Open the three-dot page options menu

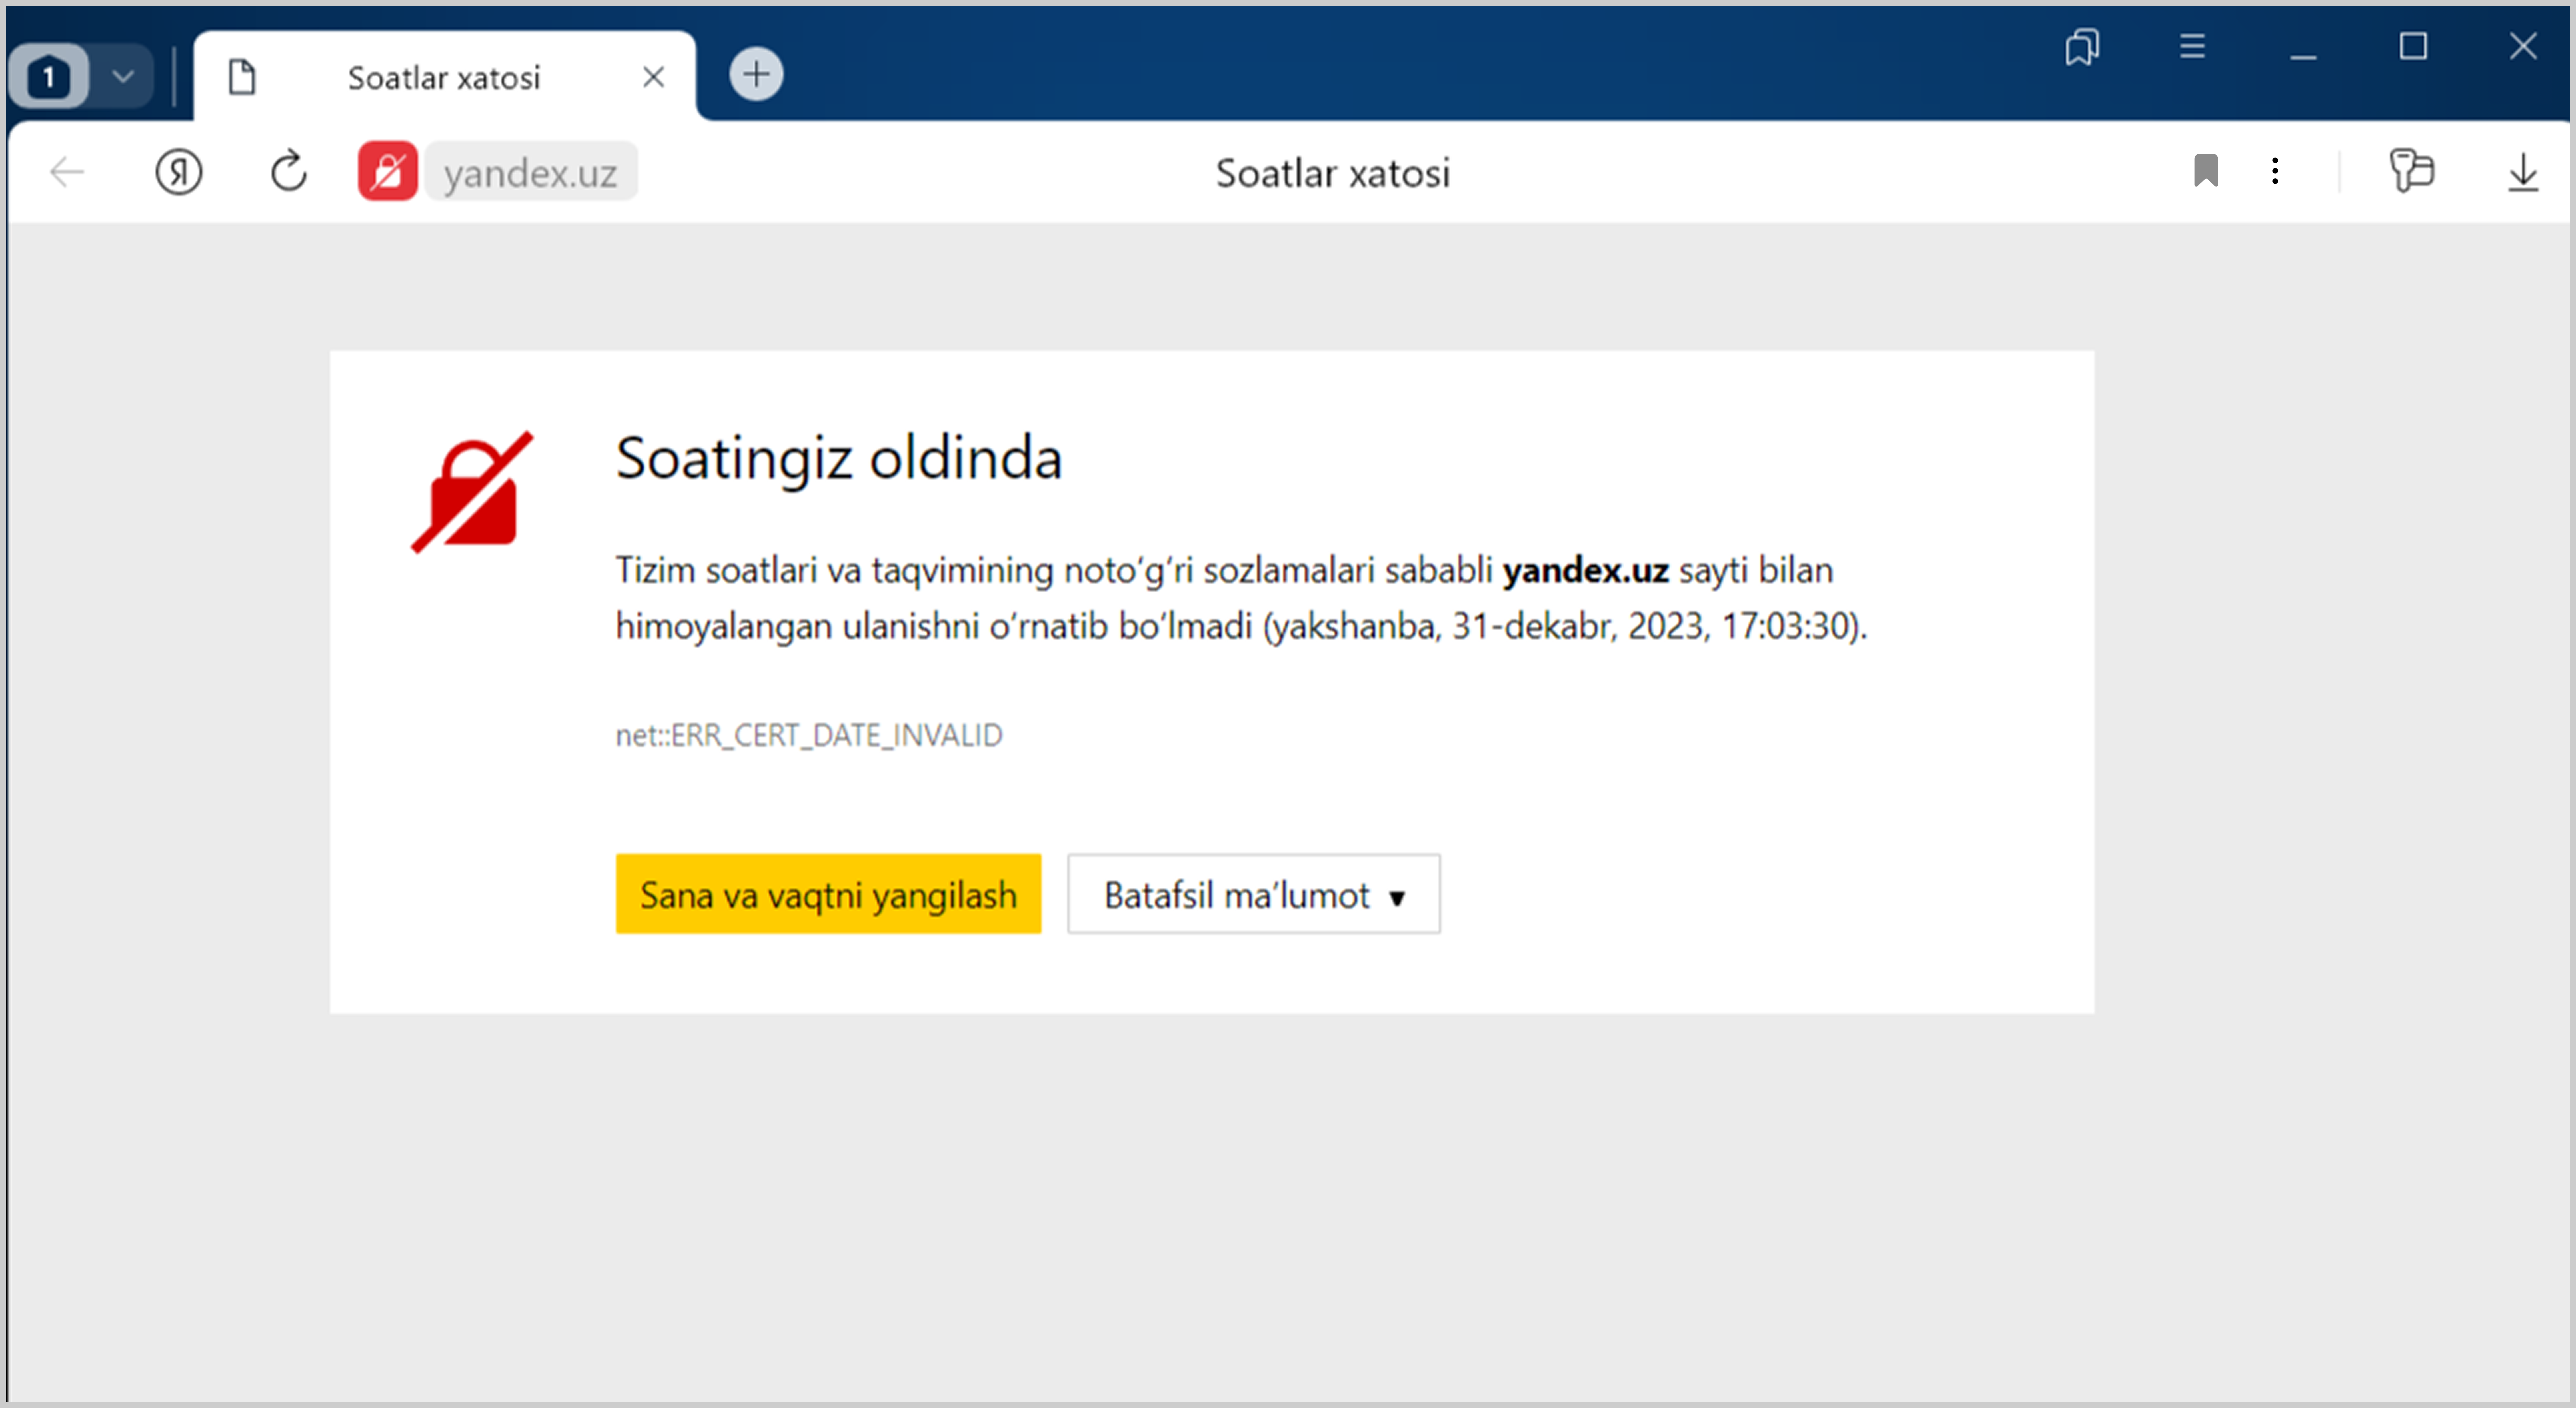[2275, 171]
